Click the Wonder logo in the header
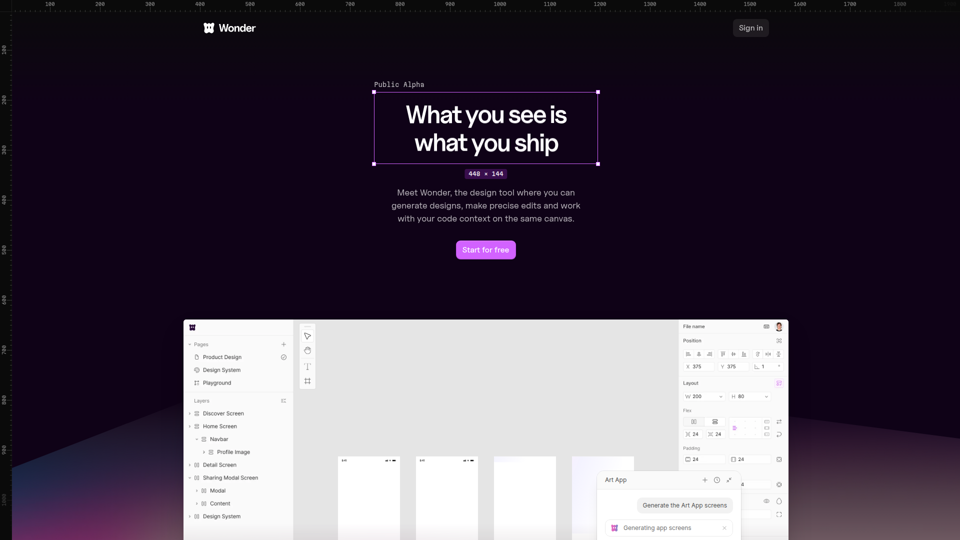Viewport: 960px width, 540px height. tap(229, 28)
